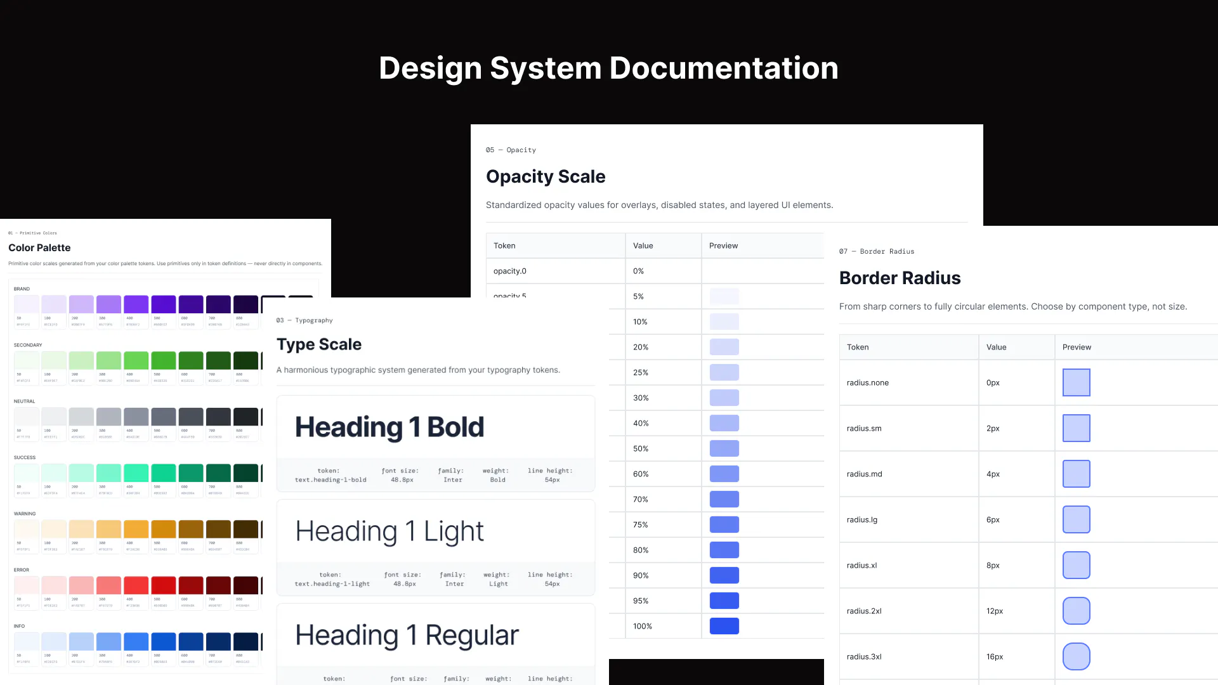The height and width of the screenshot is (685, 1218).
Task: Select the Success 300 mint swatch
Action: click(108, 473)
